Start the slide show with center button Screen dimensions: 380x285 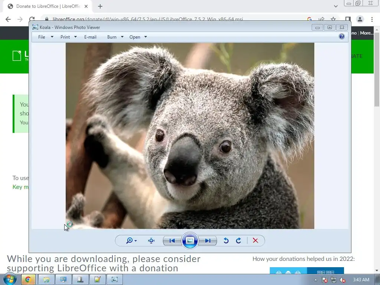[x=190, y=240]
